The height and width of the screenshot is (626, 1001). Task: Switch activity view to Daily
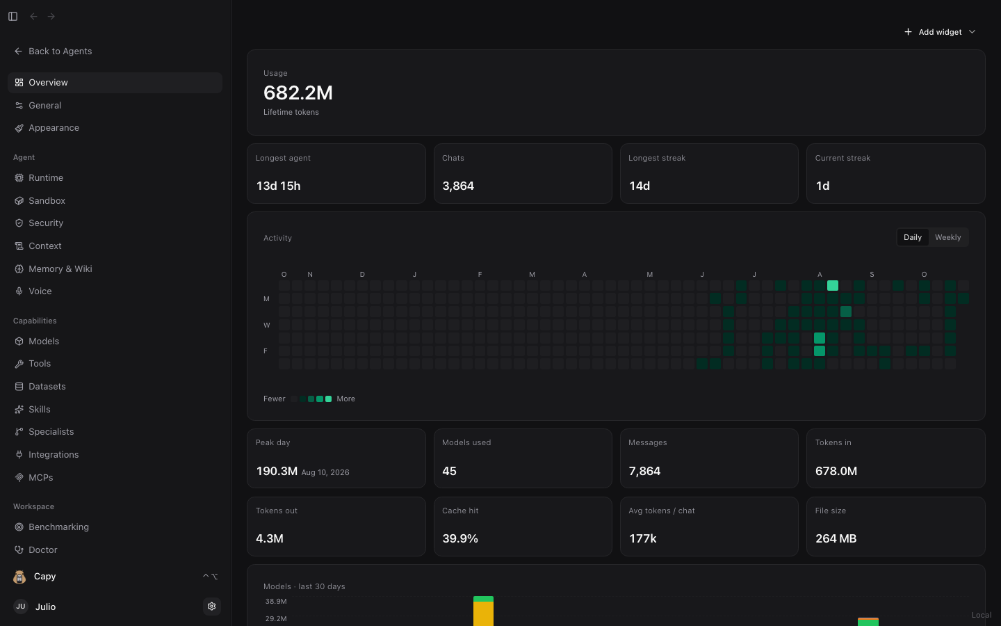pyautogui.click(x=913, y=237)
